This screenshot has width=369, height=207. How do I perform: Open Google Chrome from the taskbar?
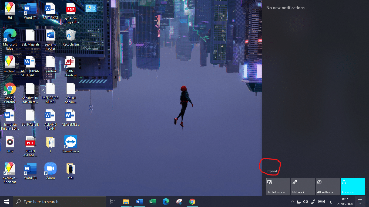(x=192, y=202)
